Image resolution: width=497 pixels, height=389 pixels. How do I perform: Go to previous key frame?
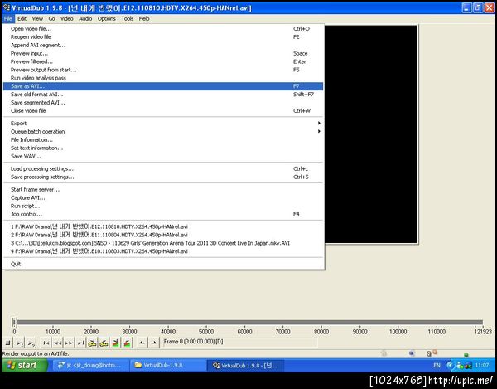click(92, 343)
